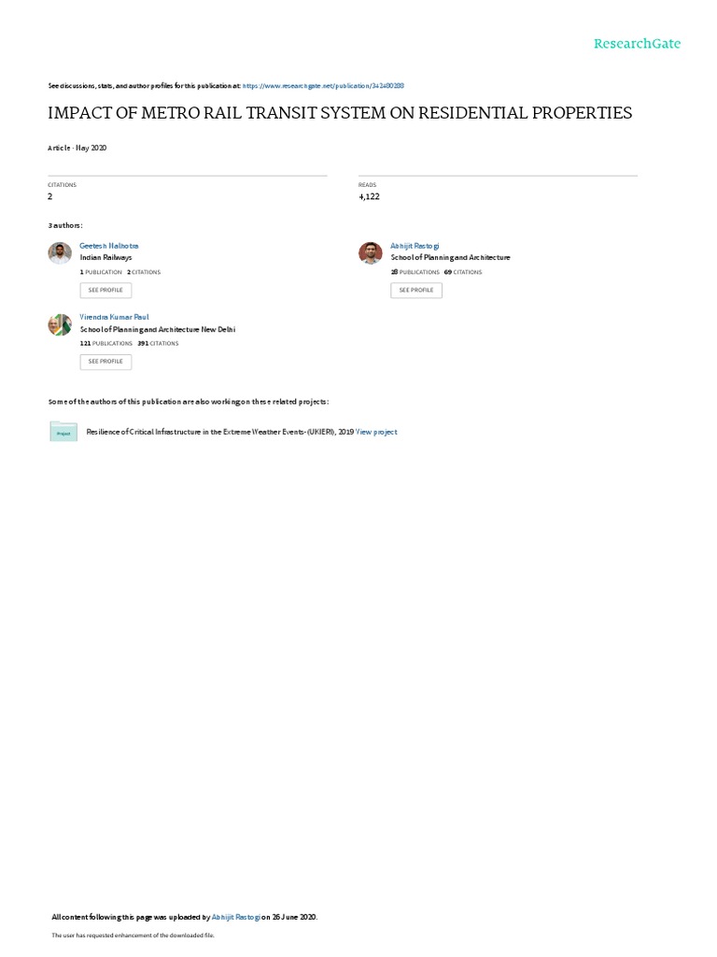The image size is (717, 957).
Task: Click 121 PUBLICATIONS stat for Virendra Paul
Action: 106,344
